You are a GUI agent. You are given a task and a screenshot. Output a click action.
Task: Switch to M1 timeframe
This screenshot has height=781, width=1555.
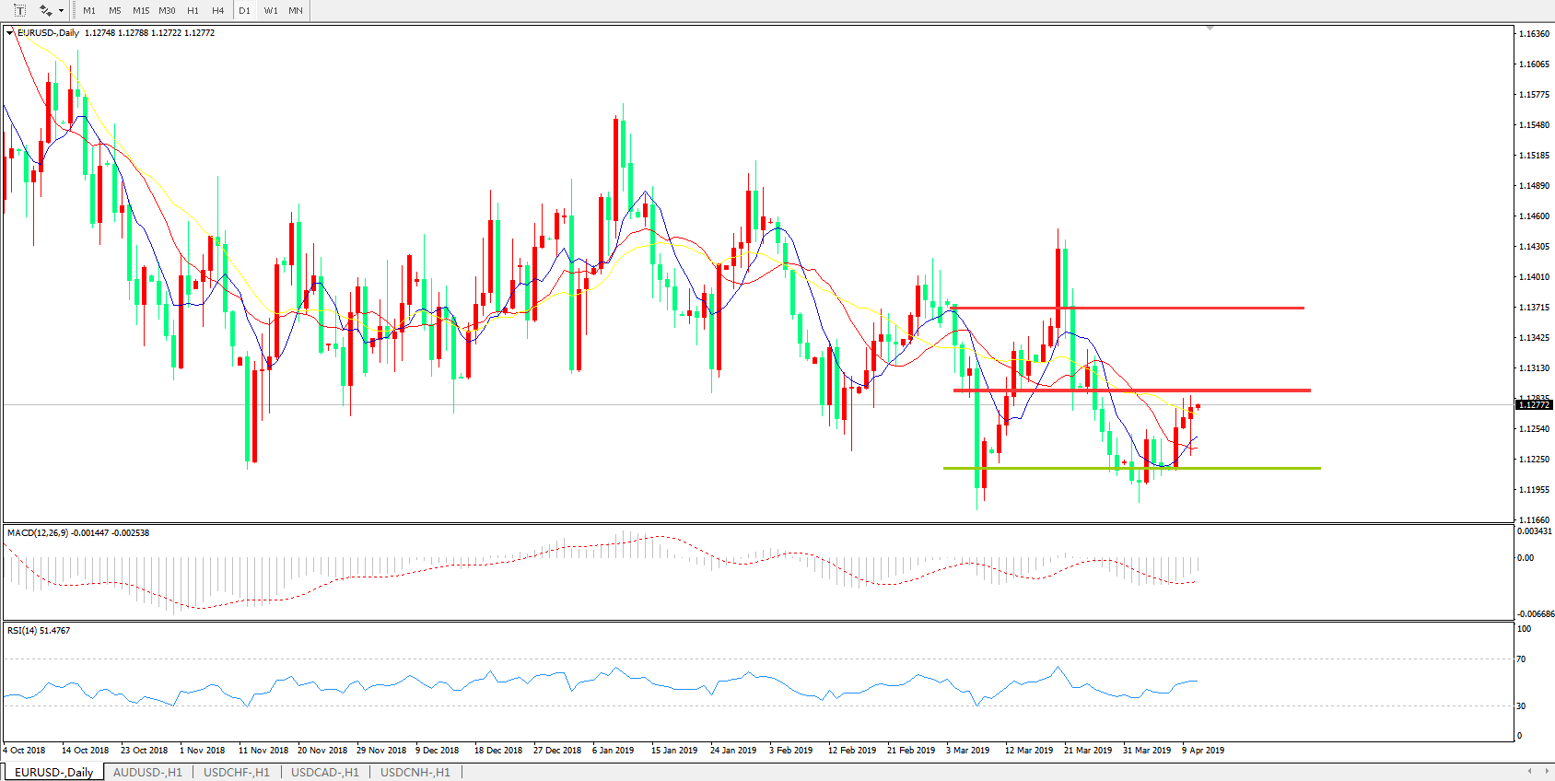point(89,11)
